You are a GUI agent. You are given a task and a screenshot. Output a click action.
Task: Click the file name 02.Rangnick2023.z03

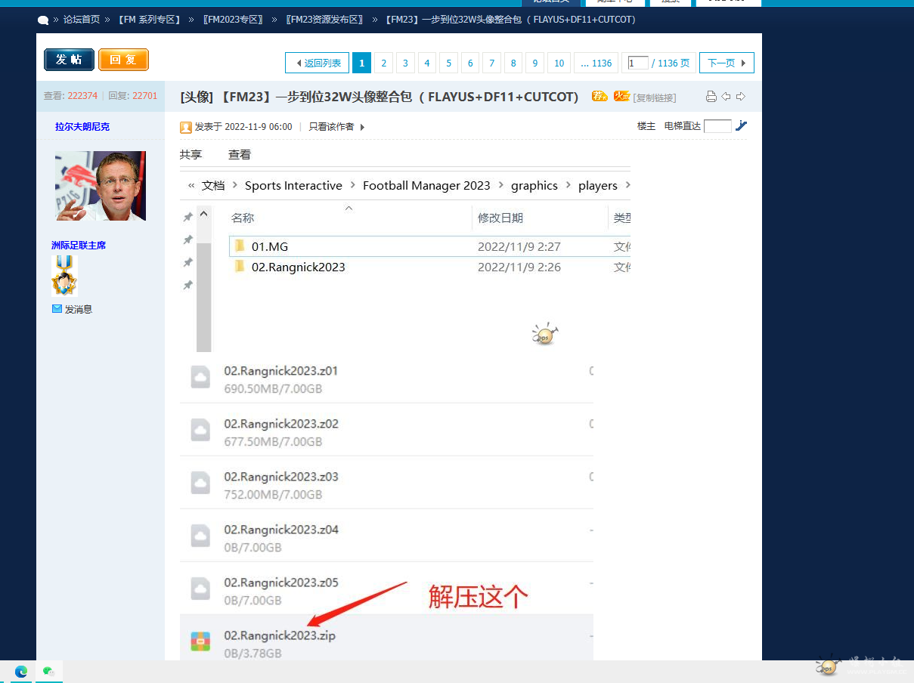click(281, 477)
